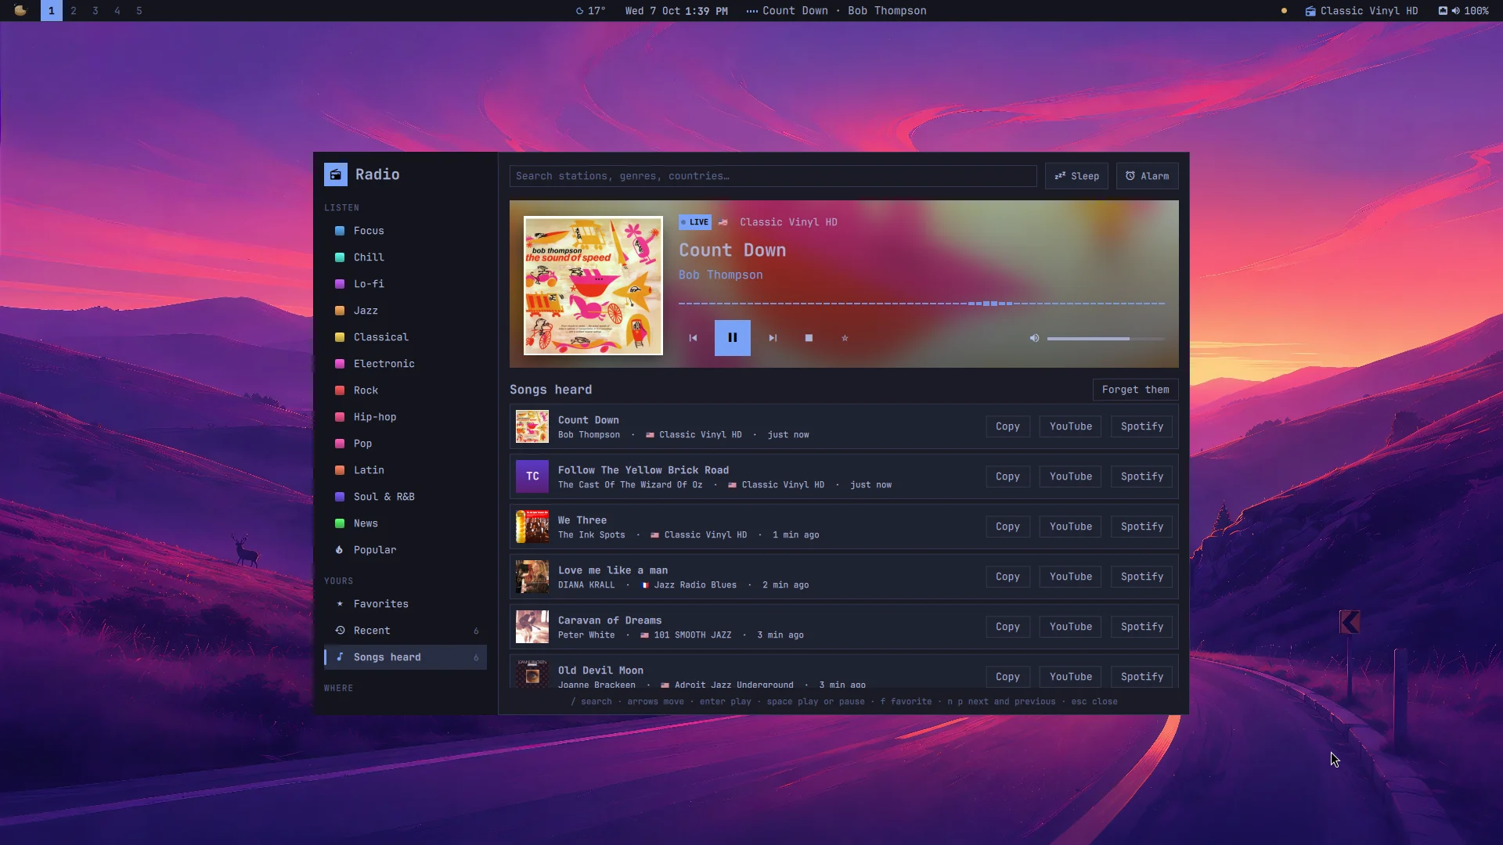Image resolution: width=1503 pixels, height=845 pixels.
Task: Copy the Old Devil Moon title
Action: [1007, 677]
